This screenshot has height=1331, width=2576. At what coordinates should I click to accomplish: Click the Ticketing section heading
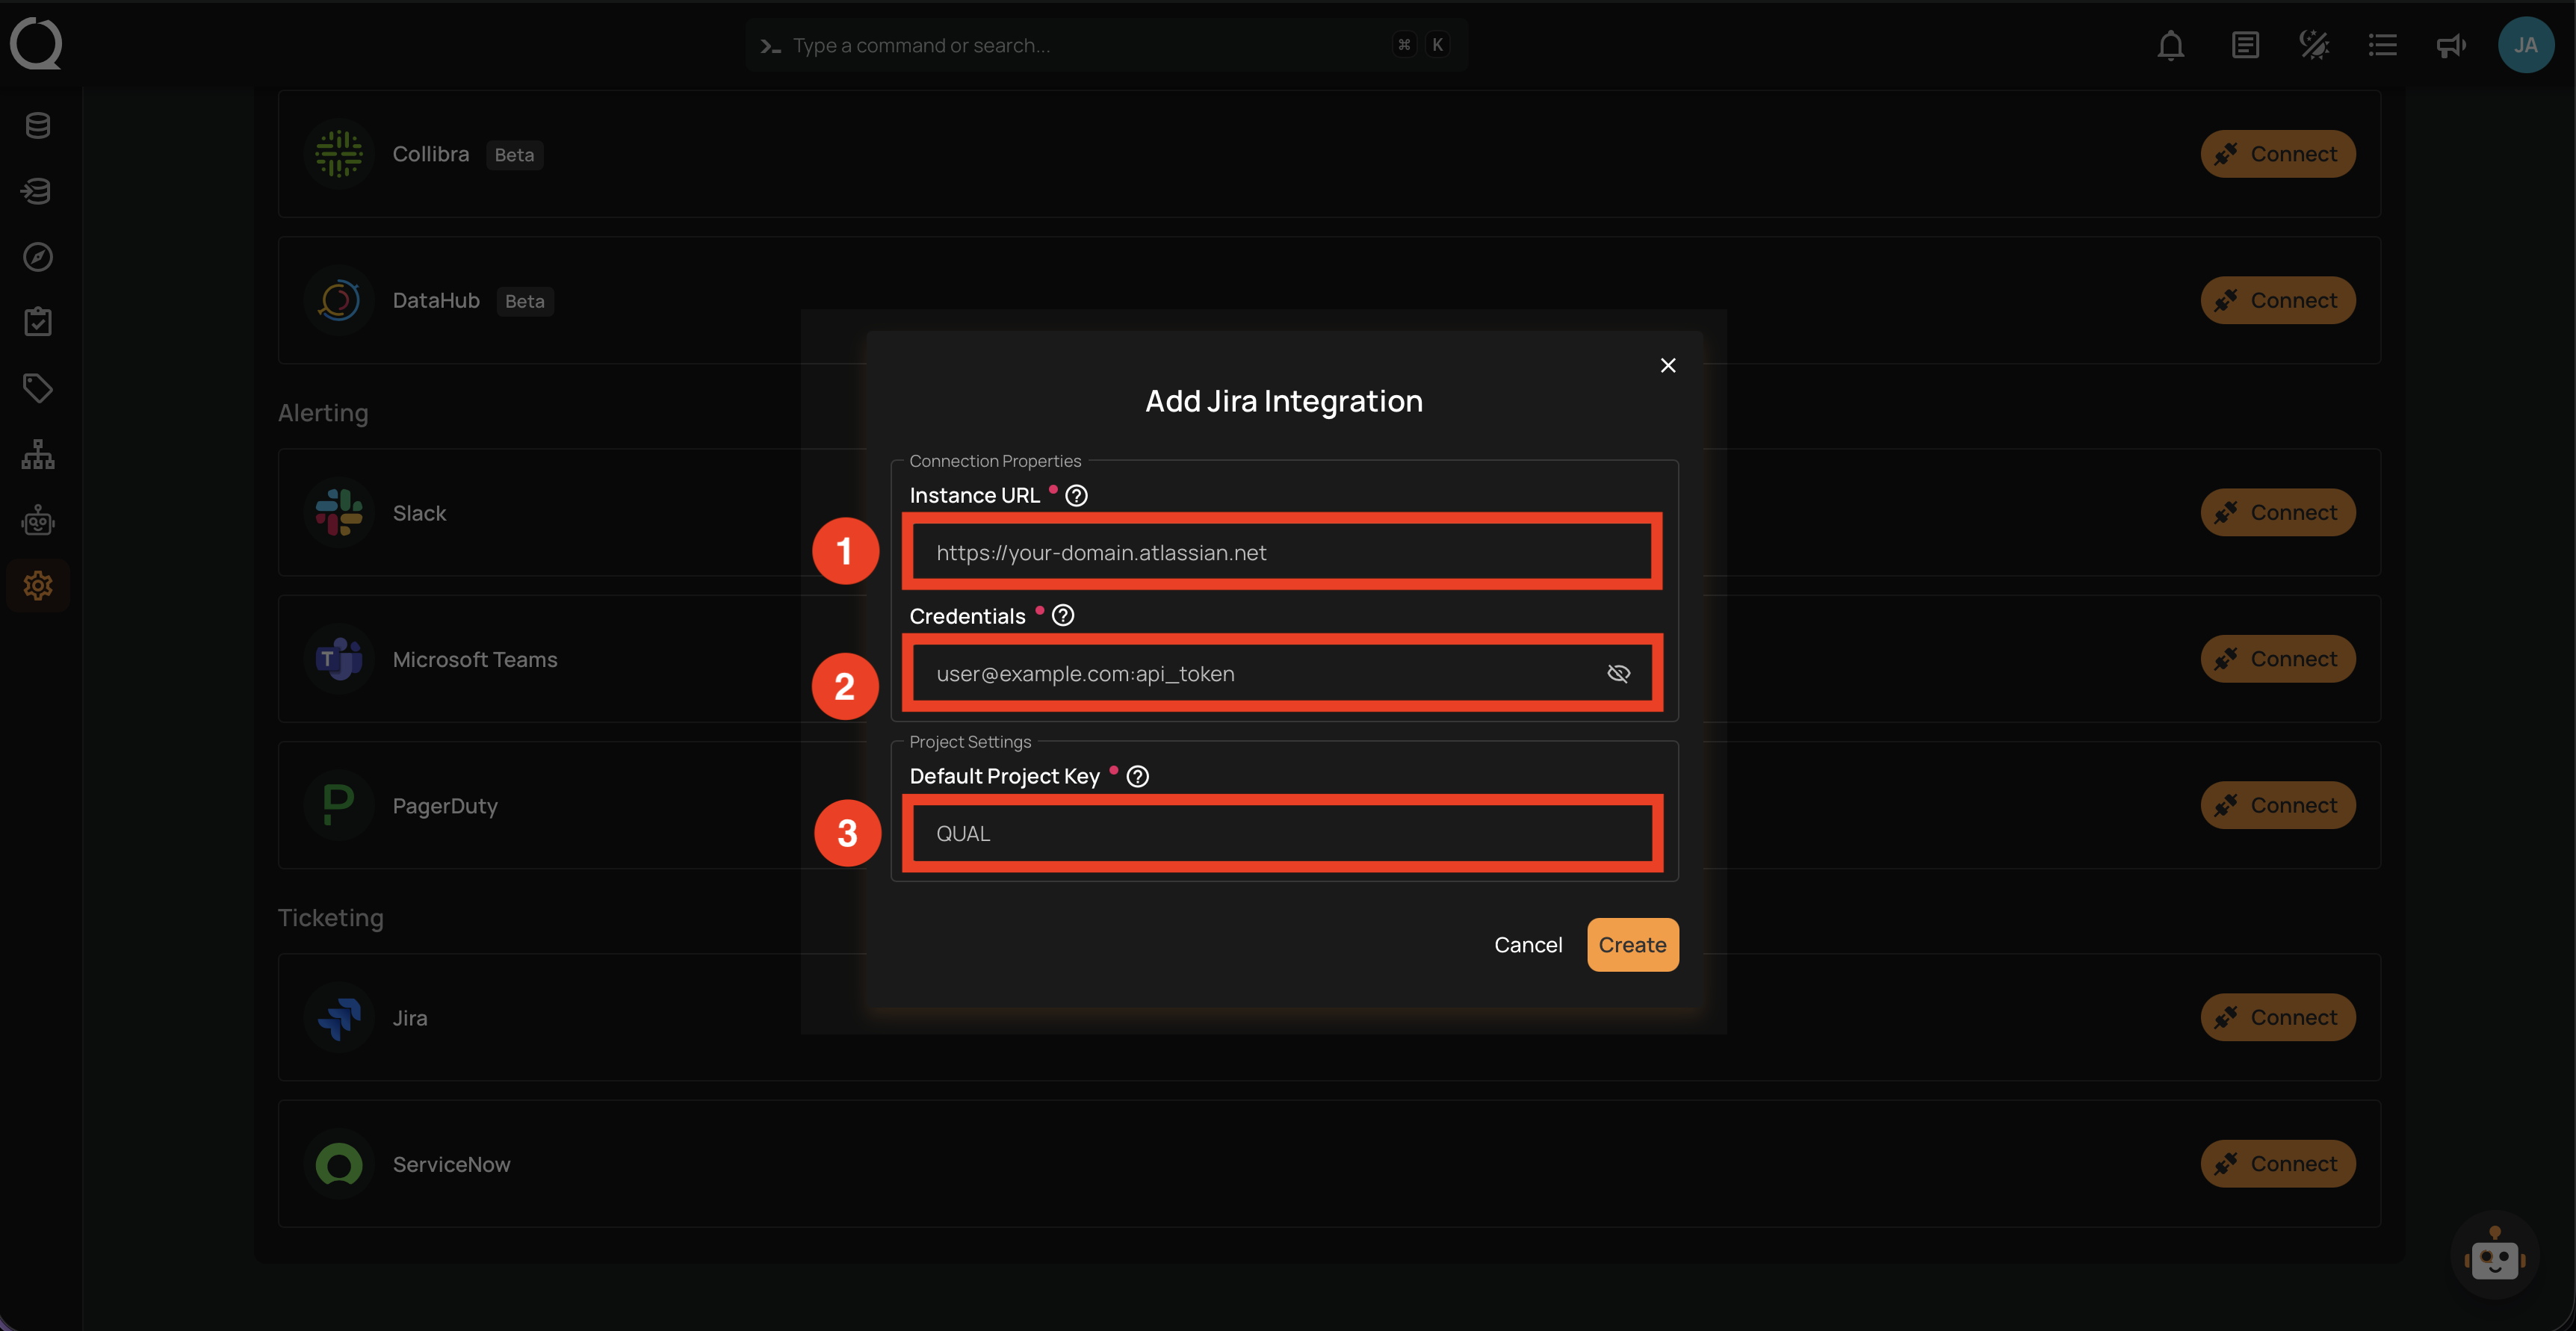[331, 918]
